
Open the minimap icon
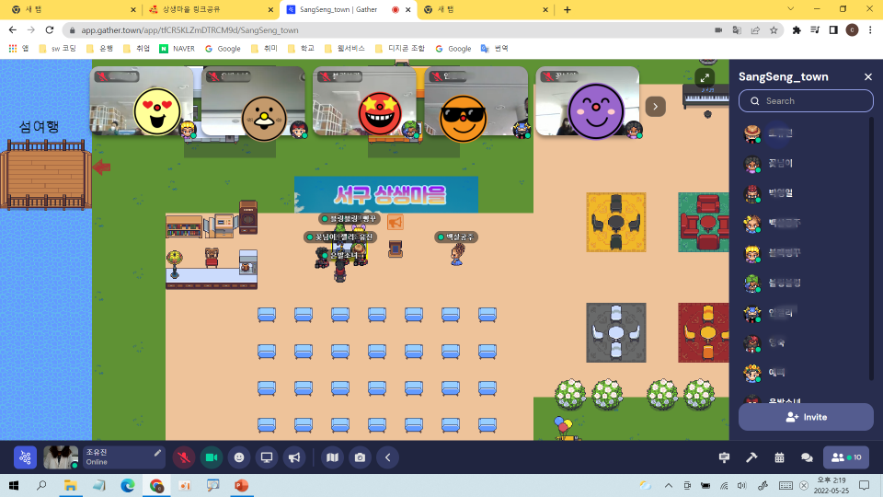coord(332,457)
